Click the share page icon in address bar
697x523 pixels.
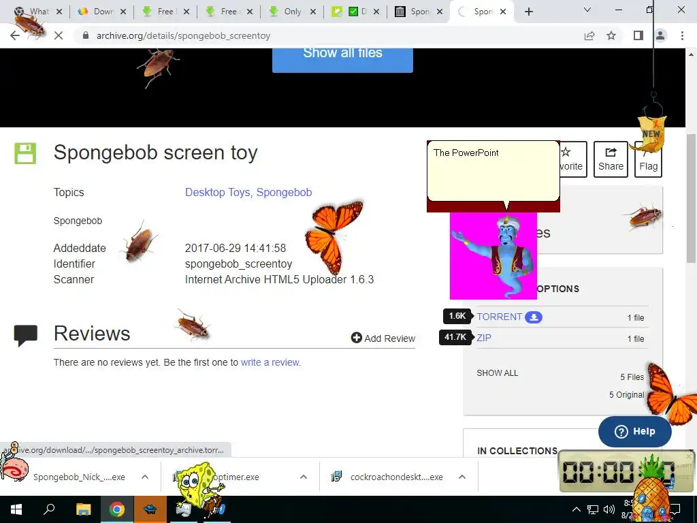point(589,35)
